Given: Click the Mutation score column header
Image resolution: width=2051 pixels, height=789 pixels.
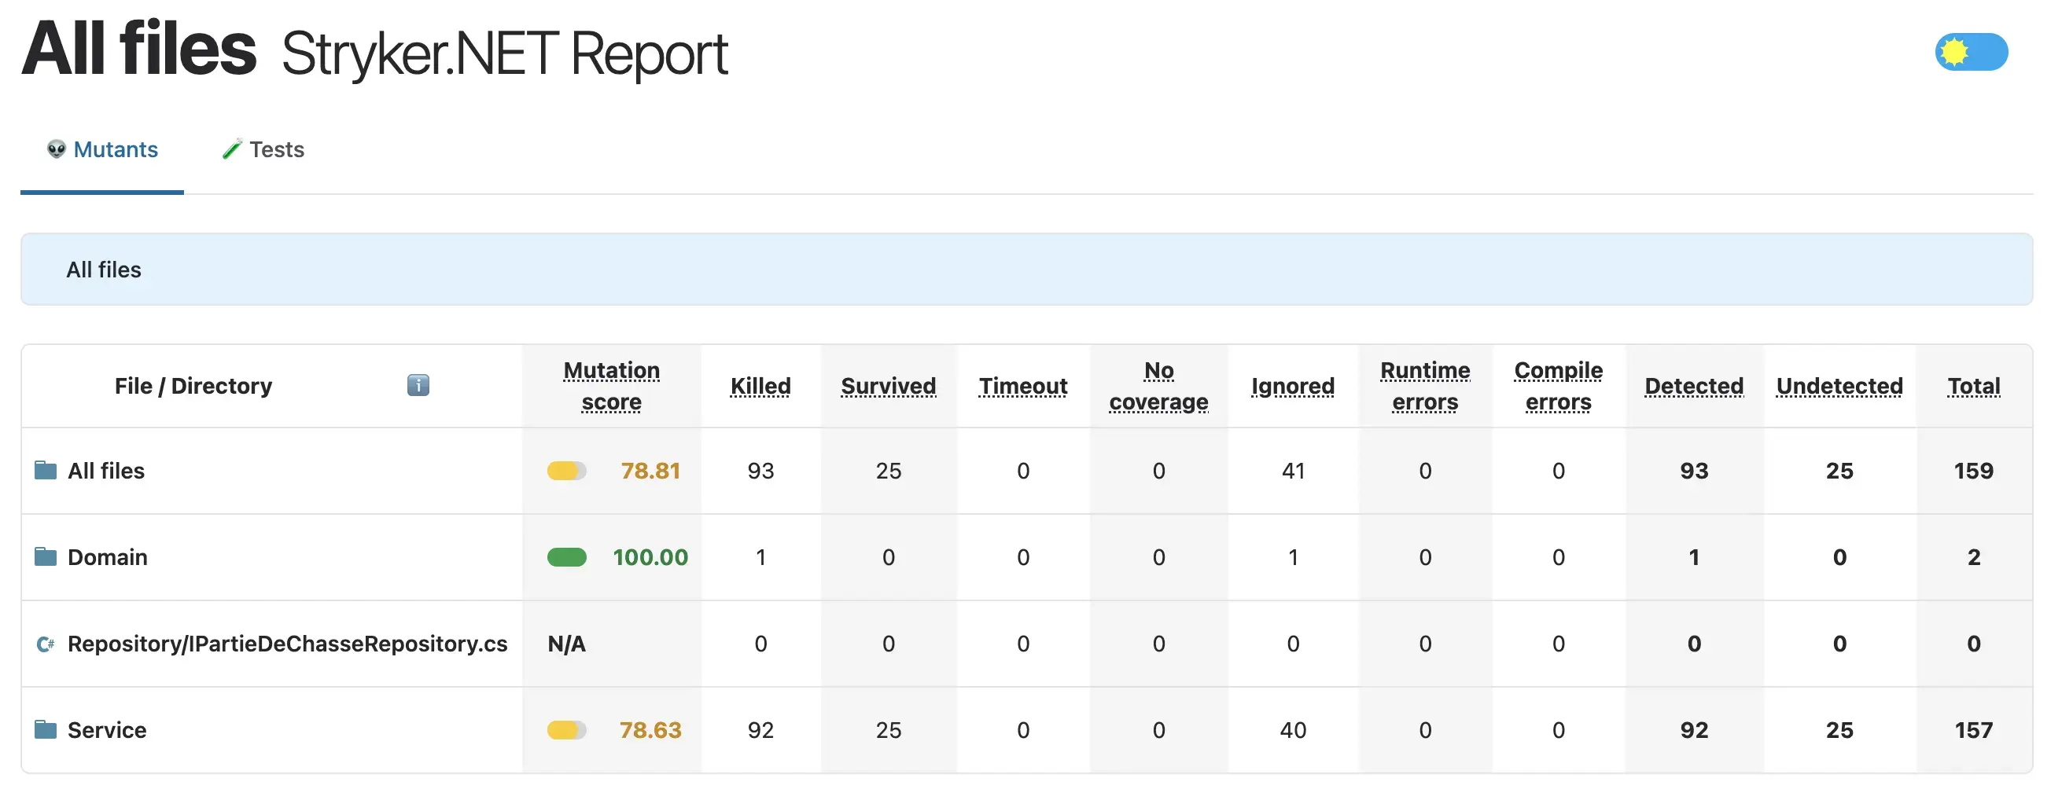Looking at the screenshot, I should click(x=612, y=386).
